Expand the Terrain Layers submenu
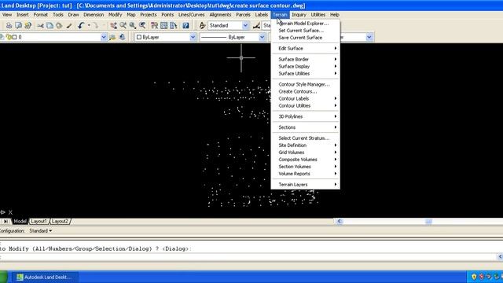 pos(306,185)
